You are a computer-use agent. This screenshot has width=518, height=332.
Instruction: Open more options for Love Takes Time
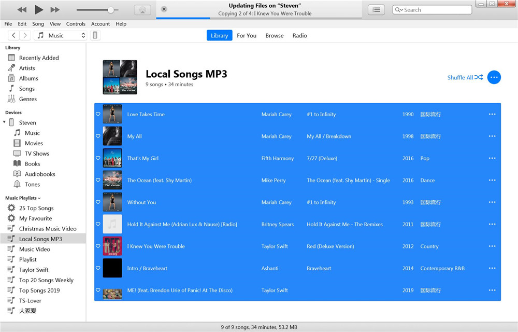(x=492, y=114)
